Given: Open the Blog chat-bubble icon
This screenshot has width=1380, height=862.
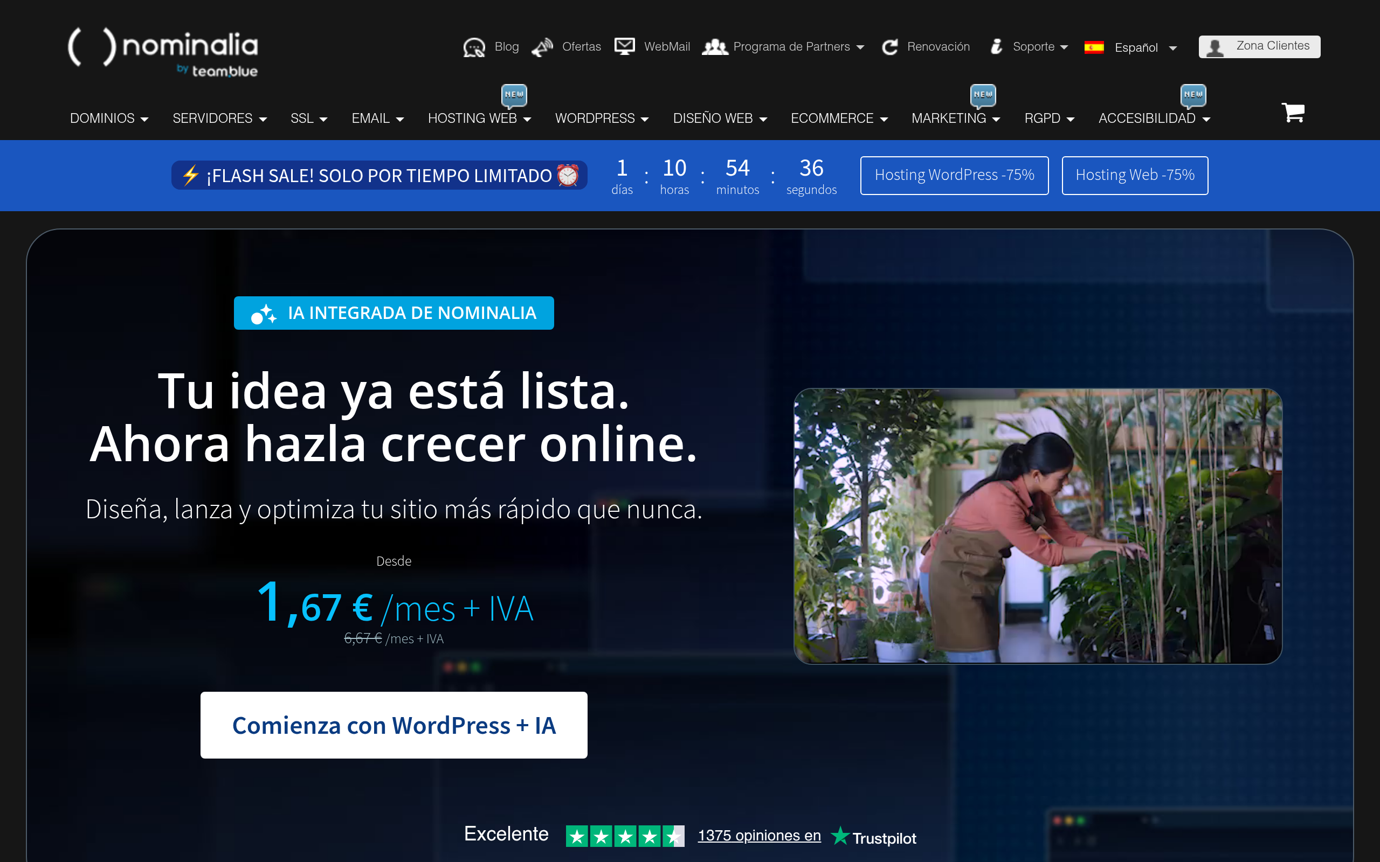Looking at the screenshot, I should point(474,47).
